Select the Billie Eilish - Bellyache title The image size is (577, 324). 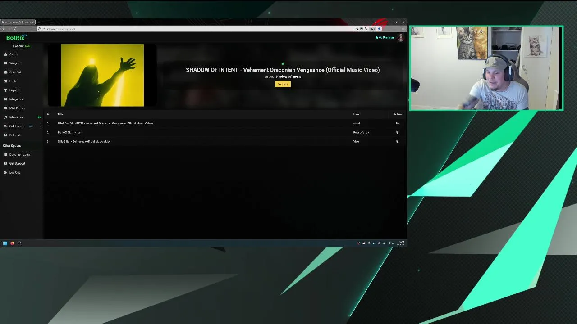[x=84, y=141]
